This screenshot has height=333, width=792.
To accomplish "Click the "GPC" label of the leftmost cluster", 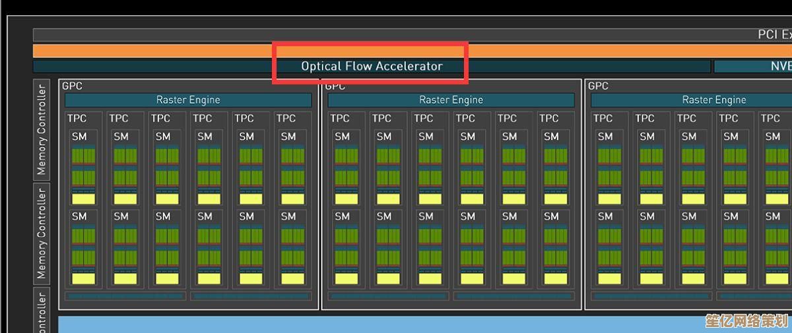I will (72, 86).
